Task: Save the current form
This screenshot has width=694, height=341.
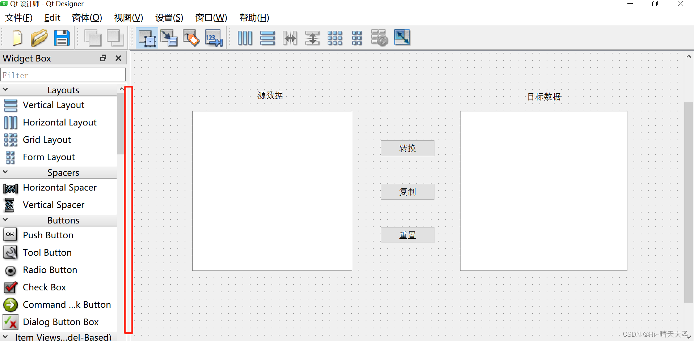Action: tap(62, 38)
